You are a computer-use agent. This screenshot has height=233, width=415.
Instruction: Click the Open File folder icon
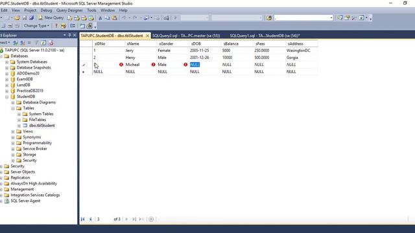point(18,17)
